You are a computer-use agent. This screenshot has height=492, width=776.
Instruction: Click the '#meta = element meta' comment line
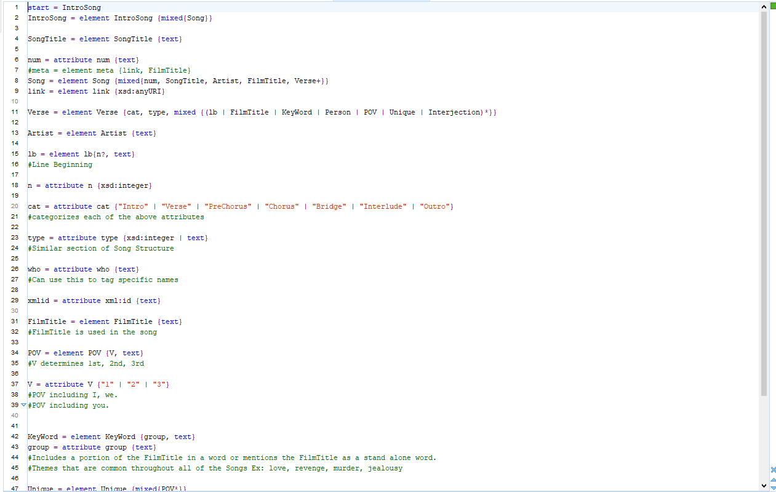(x=110, y=70)
